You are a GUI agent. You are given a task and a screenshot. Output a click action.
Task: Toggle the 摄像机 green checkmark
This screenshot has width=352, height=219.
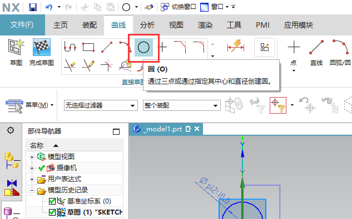(42, 168)
